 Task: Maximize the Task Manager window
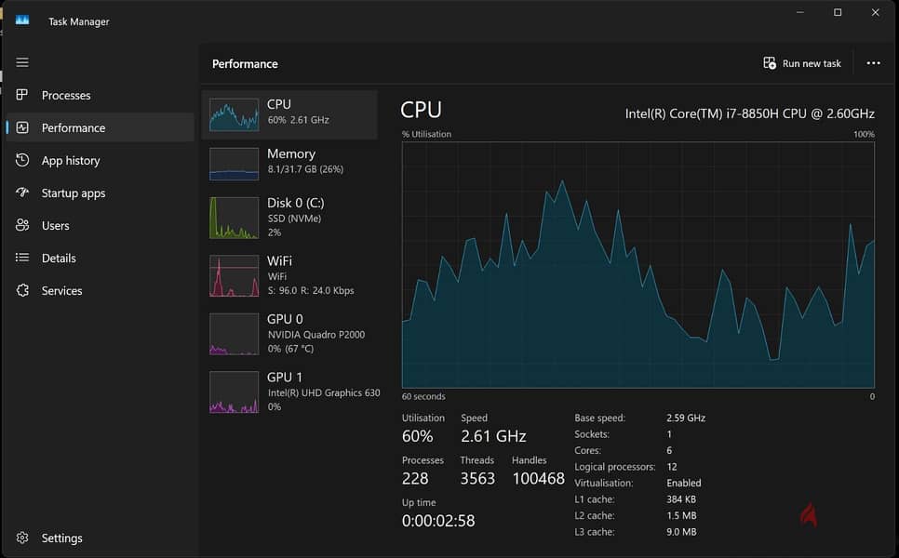coord(838,12)
